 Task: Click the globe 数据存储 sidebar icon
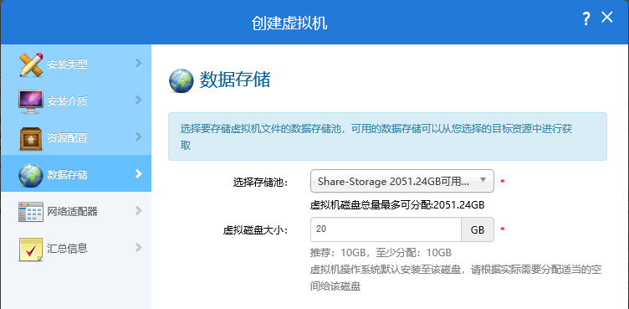30,176
